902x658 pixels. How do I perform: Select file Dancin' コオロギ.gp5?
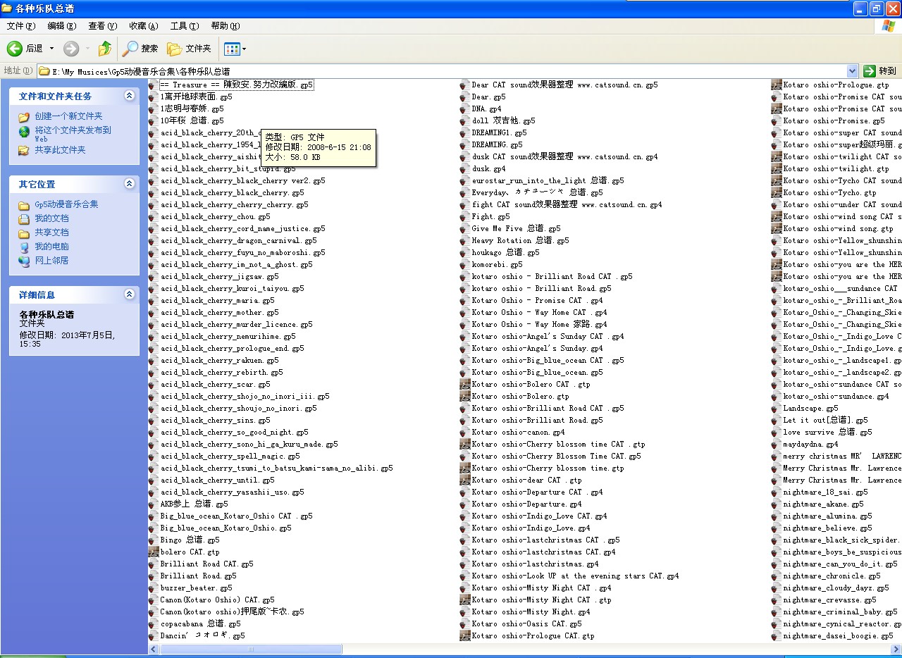pos(202,635)
